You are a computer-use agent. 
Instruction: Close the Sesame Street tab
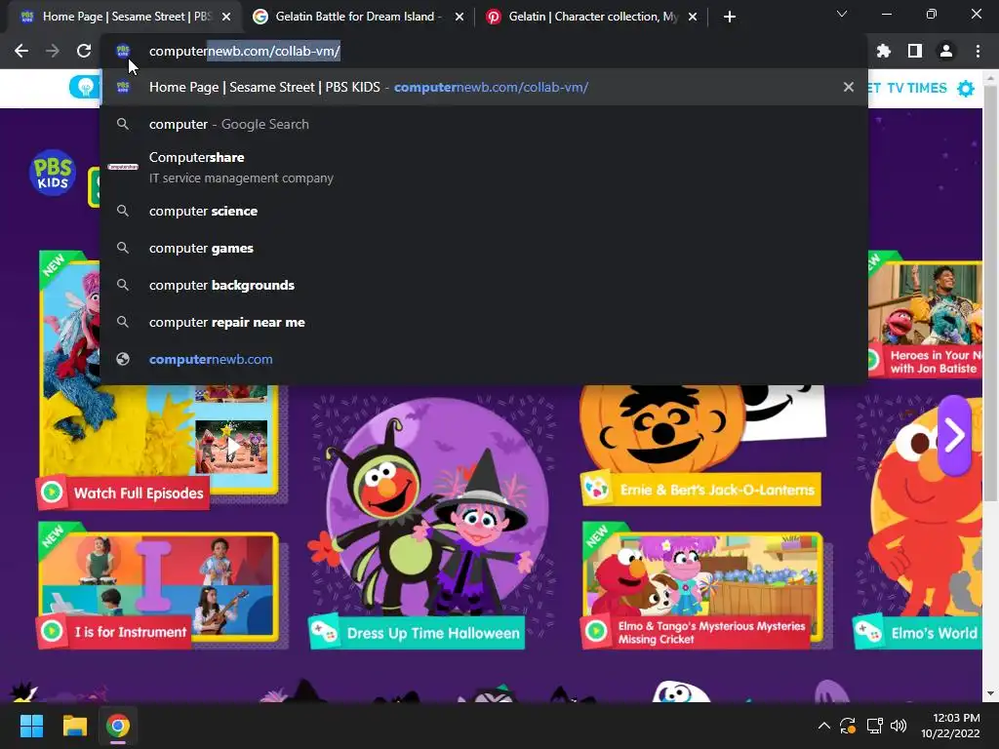[x=226, y=17]
